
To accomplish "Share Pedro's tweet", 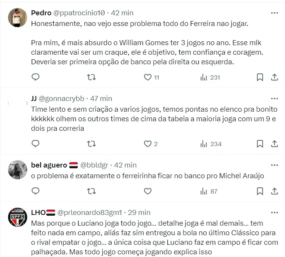I will point(274,77).
